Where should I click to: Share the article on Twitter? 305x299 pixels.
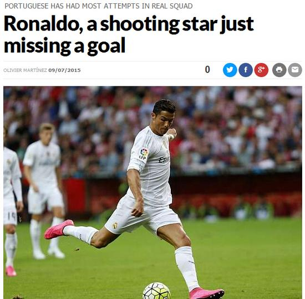230,70
